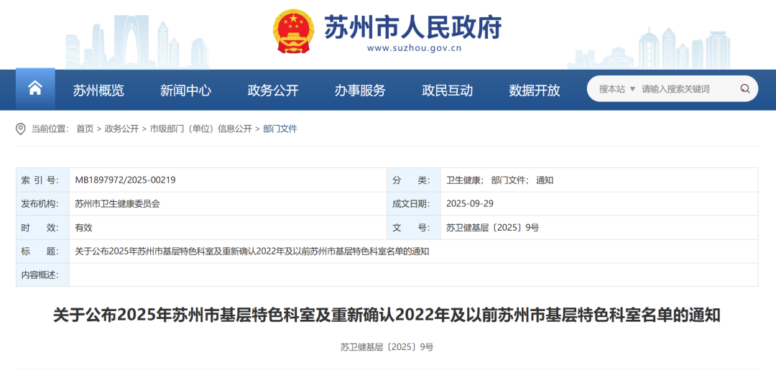
Task: Click the bold article headline
Action: pyautogui.click(x=387, y=315)
